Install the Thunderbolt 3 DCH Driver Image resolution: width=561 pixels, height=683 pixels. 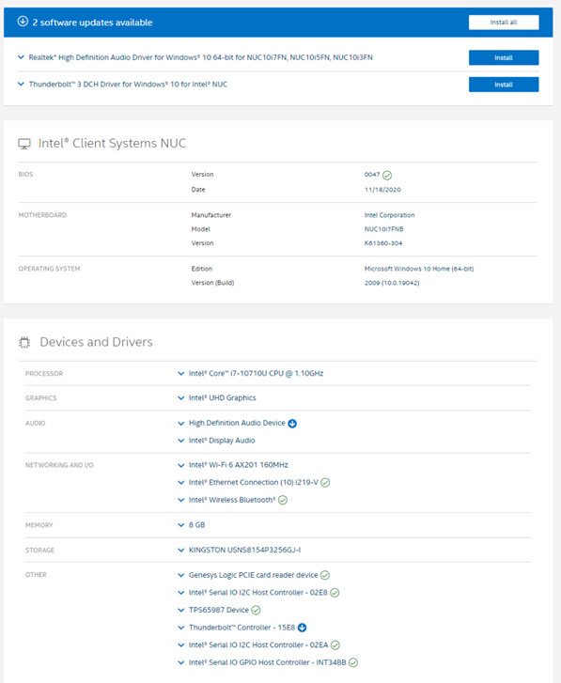504,85
